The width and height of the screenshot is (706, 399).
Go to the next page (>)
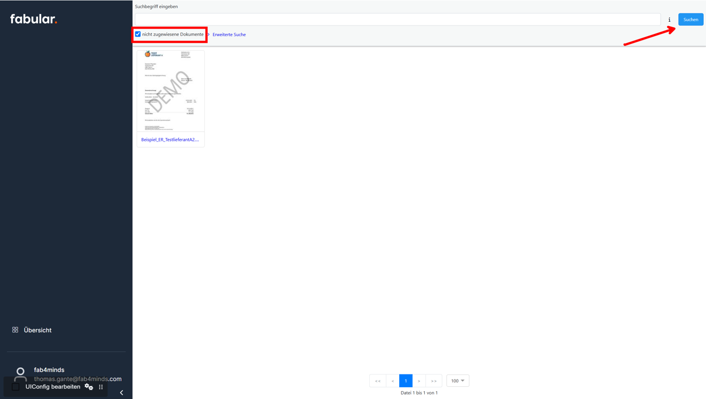click(x=419, y=381)
